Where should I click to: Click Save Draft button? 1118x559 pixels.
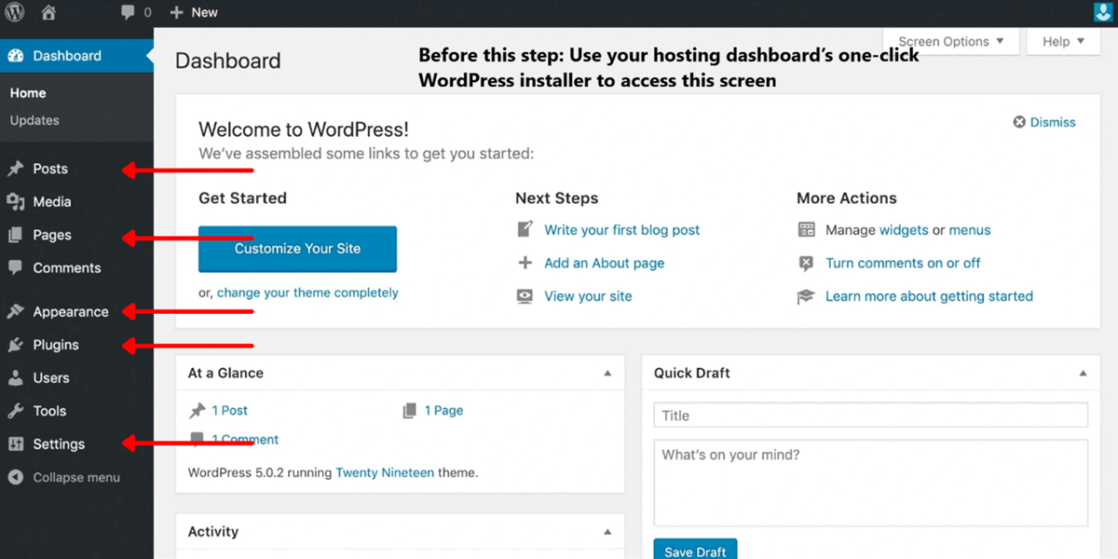(x=695, y=550)
